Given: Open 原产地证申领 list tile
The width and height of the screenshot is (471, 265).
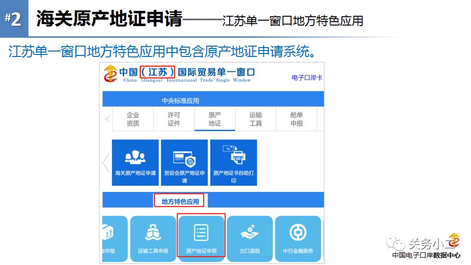Looking at the screenshot, I should coord(201,238).
